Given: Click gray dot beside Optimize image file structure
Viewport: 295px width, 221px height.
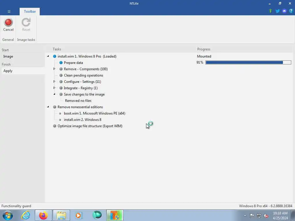Looking at the screenshot, I should pyautogui.click(x=54, y=126).
